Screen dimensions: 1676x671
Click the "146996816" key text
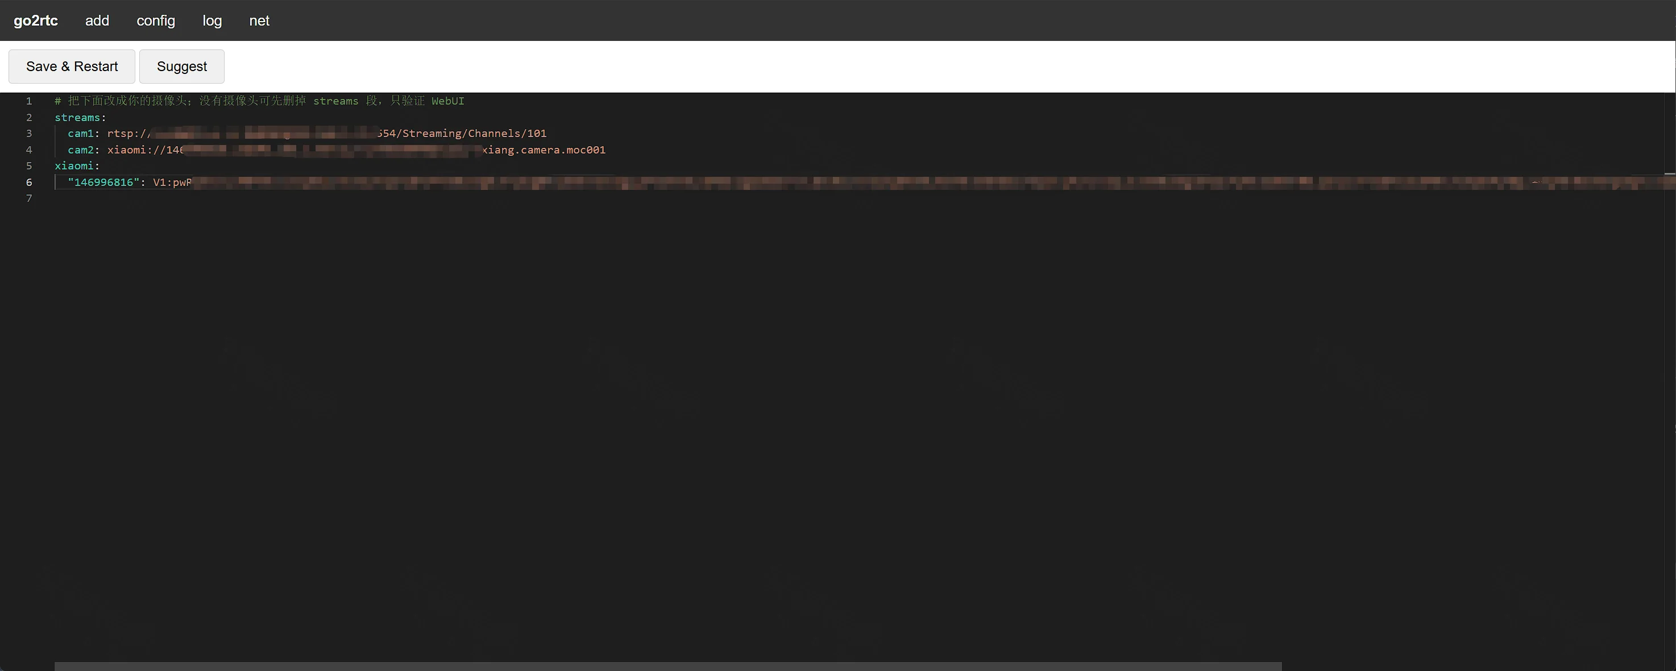(103, 182)
